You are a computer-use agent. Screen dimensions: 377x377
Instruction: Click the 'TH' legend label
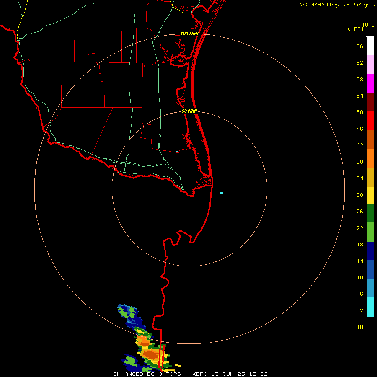360,327
